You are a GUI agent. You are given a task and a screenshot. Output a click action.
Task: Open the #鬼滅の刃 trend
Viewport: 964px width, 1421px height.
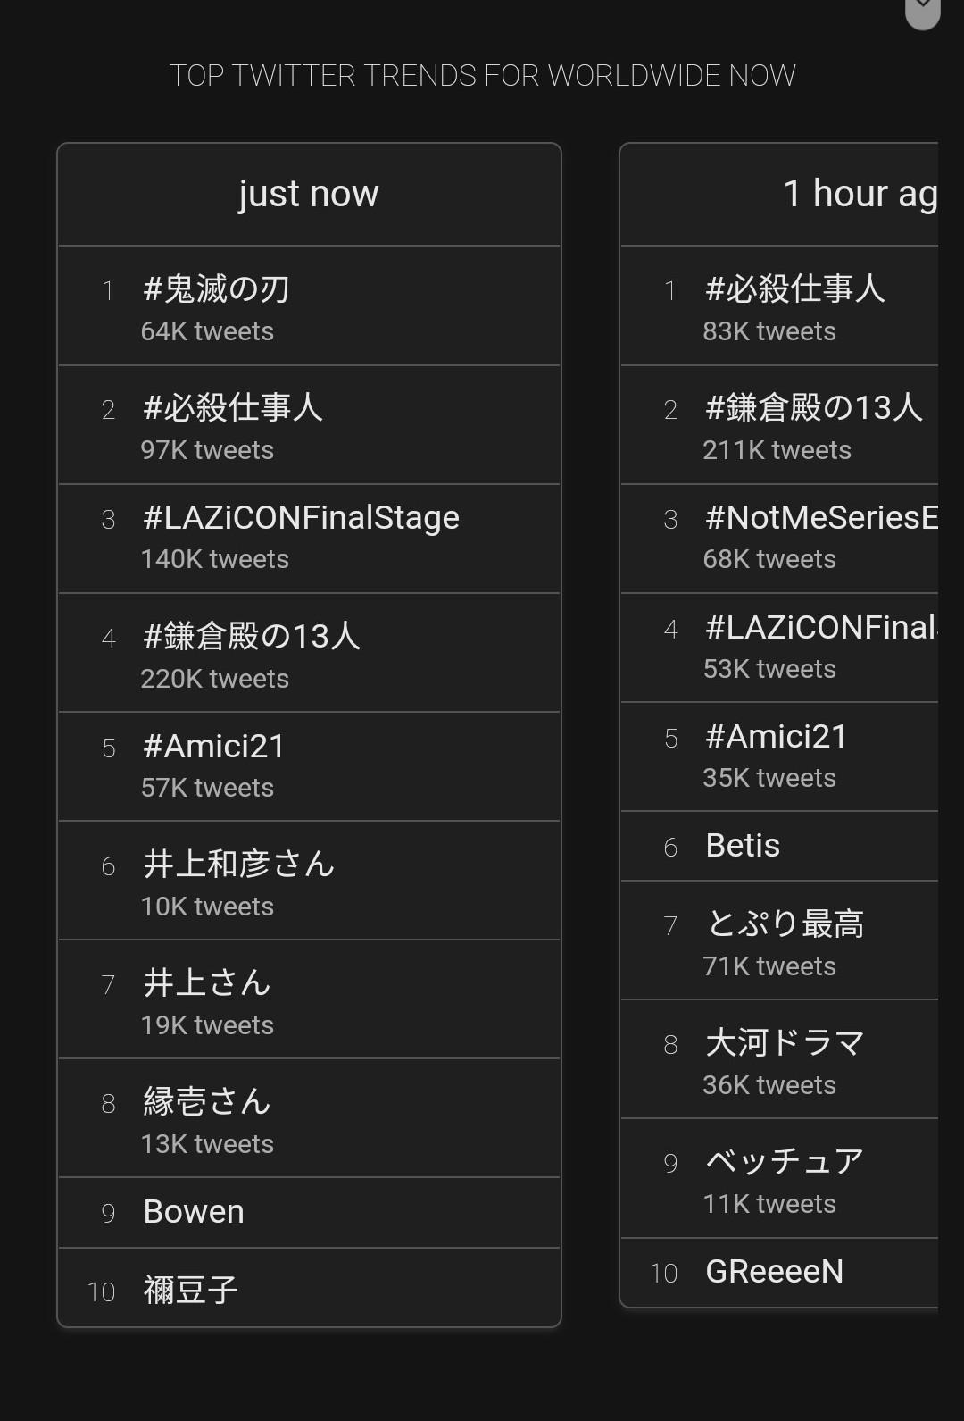tap(217, 289)
